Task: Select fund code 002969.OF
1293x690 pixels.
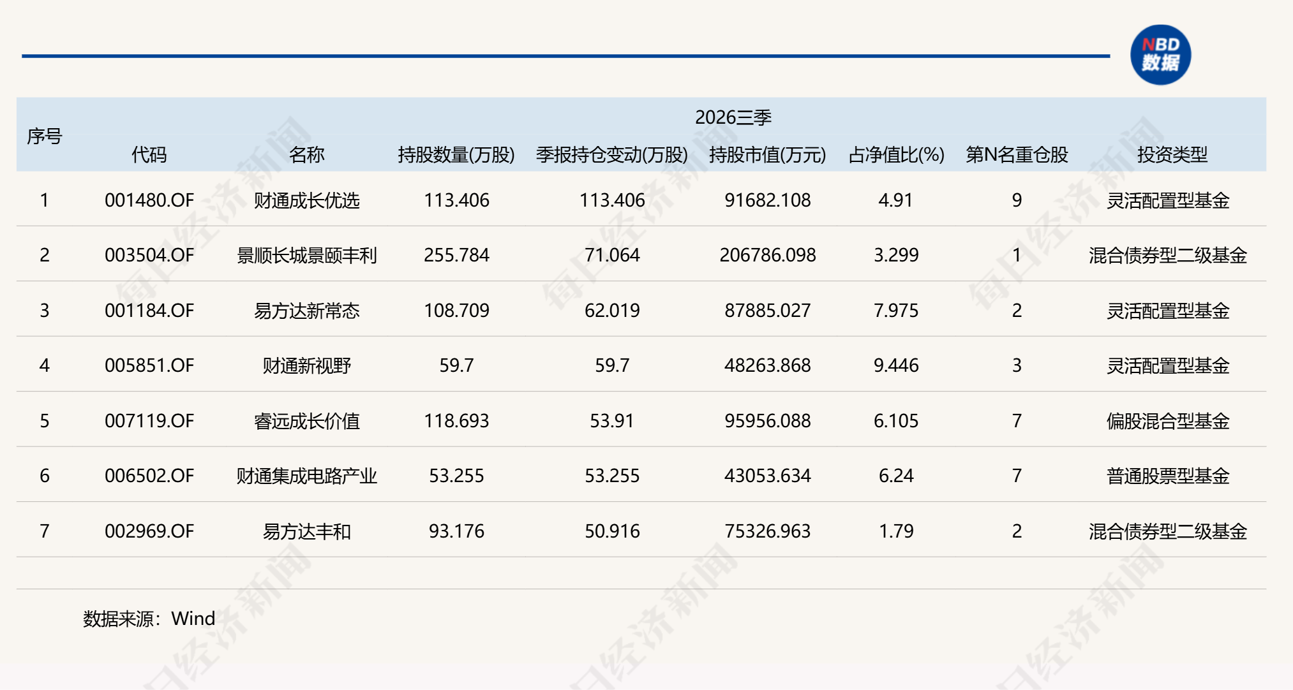Action: (149, 531)
